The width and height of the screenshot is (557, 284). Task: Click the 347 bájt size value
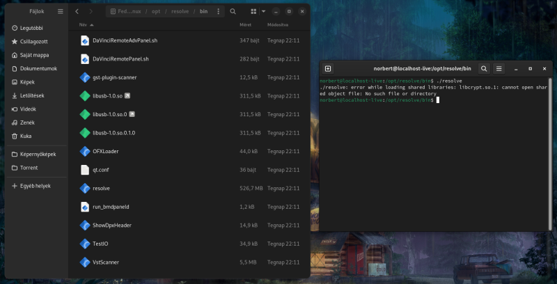pos(249,41)
